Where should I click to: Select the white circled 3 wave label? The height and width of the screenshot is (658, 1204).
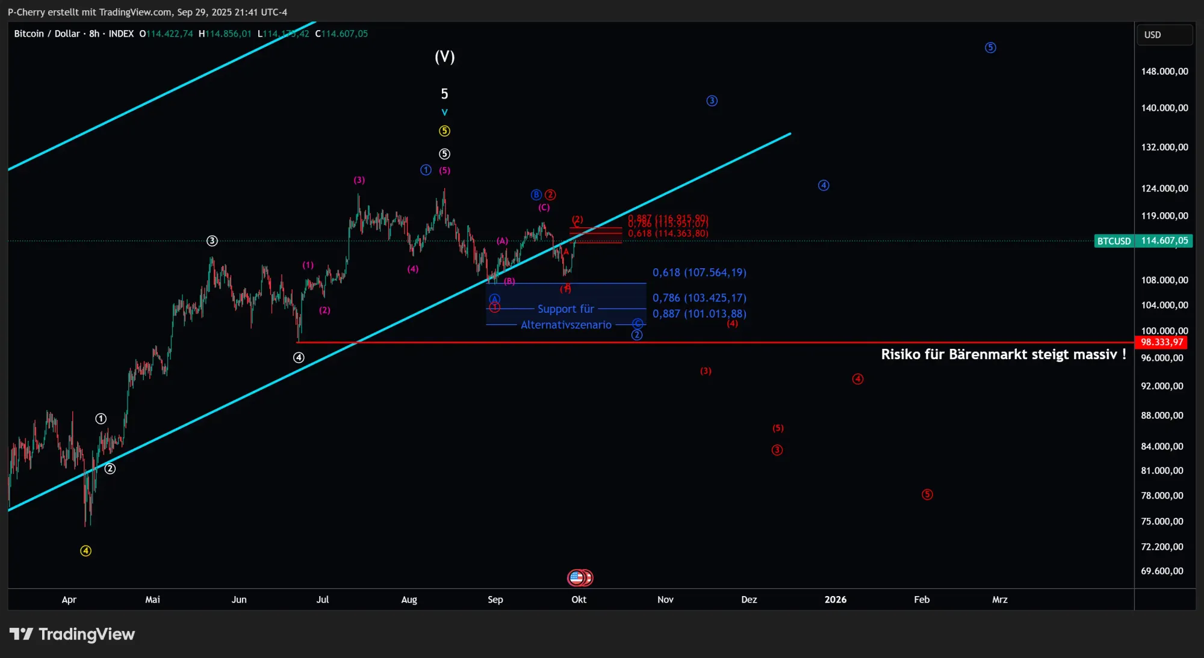[212, 241]
